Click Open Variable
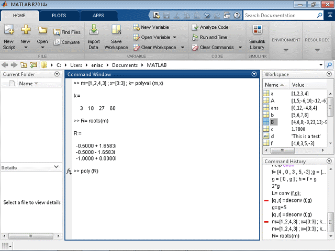 pyautogui.click(x=152, y=37)
